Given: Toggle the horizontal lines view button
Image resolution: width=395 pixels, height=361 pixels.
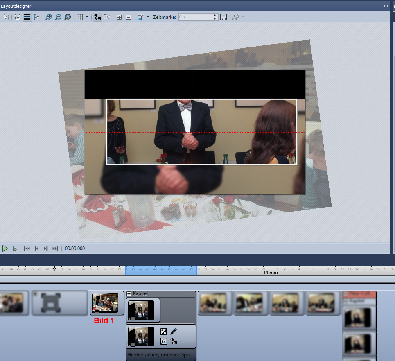Looking at the screenshot, I should pos(27,17).
